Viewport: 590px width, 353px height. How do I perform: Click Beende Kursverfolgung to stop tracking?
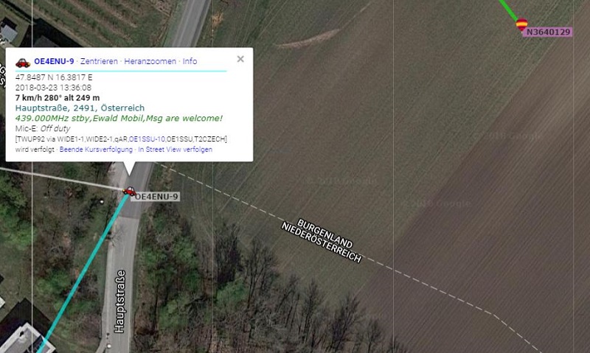96,150
